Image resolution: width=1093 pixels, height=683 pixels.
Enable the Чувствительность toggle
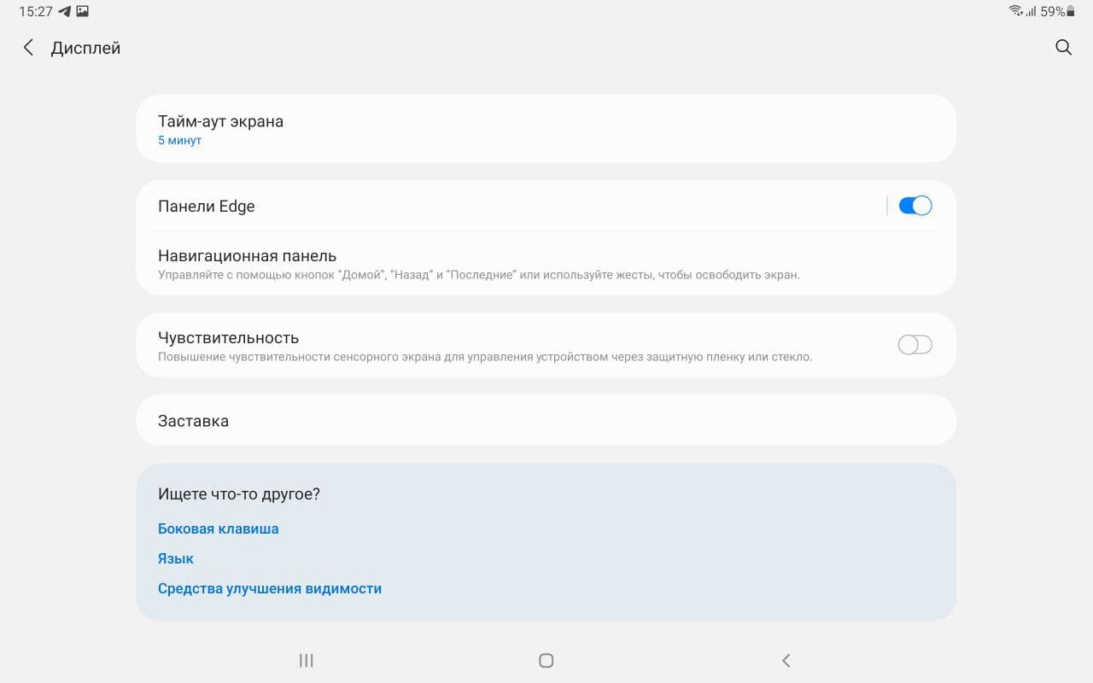coord(915,345)
